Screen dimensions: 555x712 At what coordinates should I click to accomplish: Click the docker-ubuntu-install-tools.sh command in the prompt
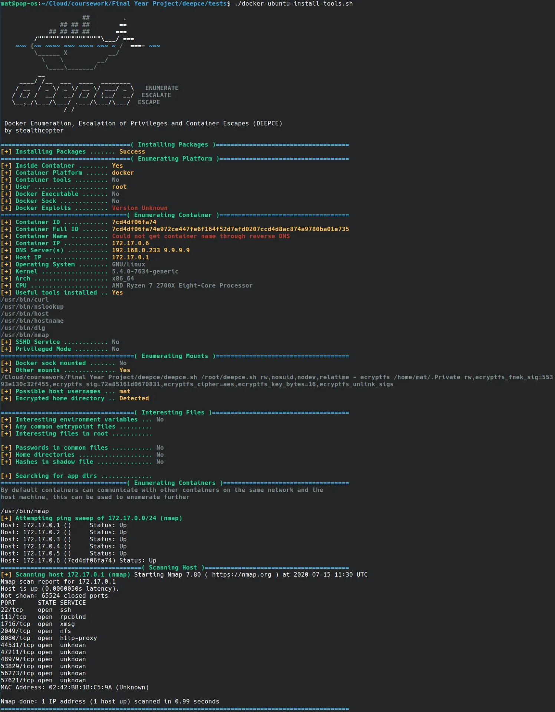[293, 4]
